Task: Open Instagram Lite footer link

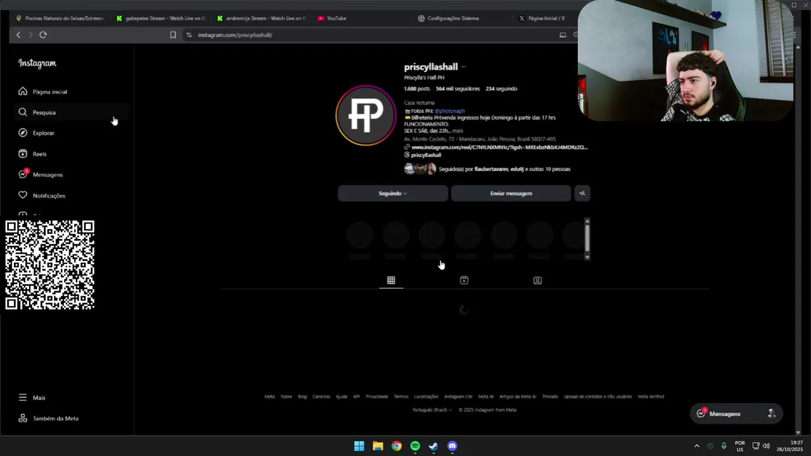Action: tap(458, 396)
